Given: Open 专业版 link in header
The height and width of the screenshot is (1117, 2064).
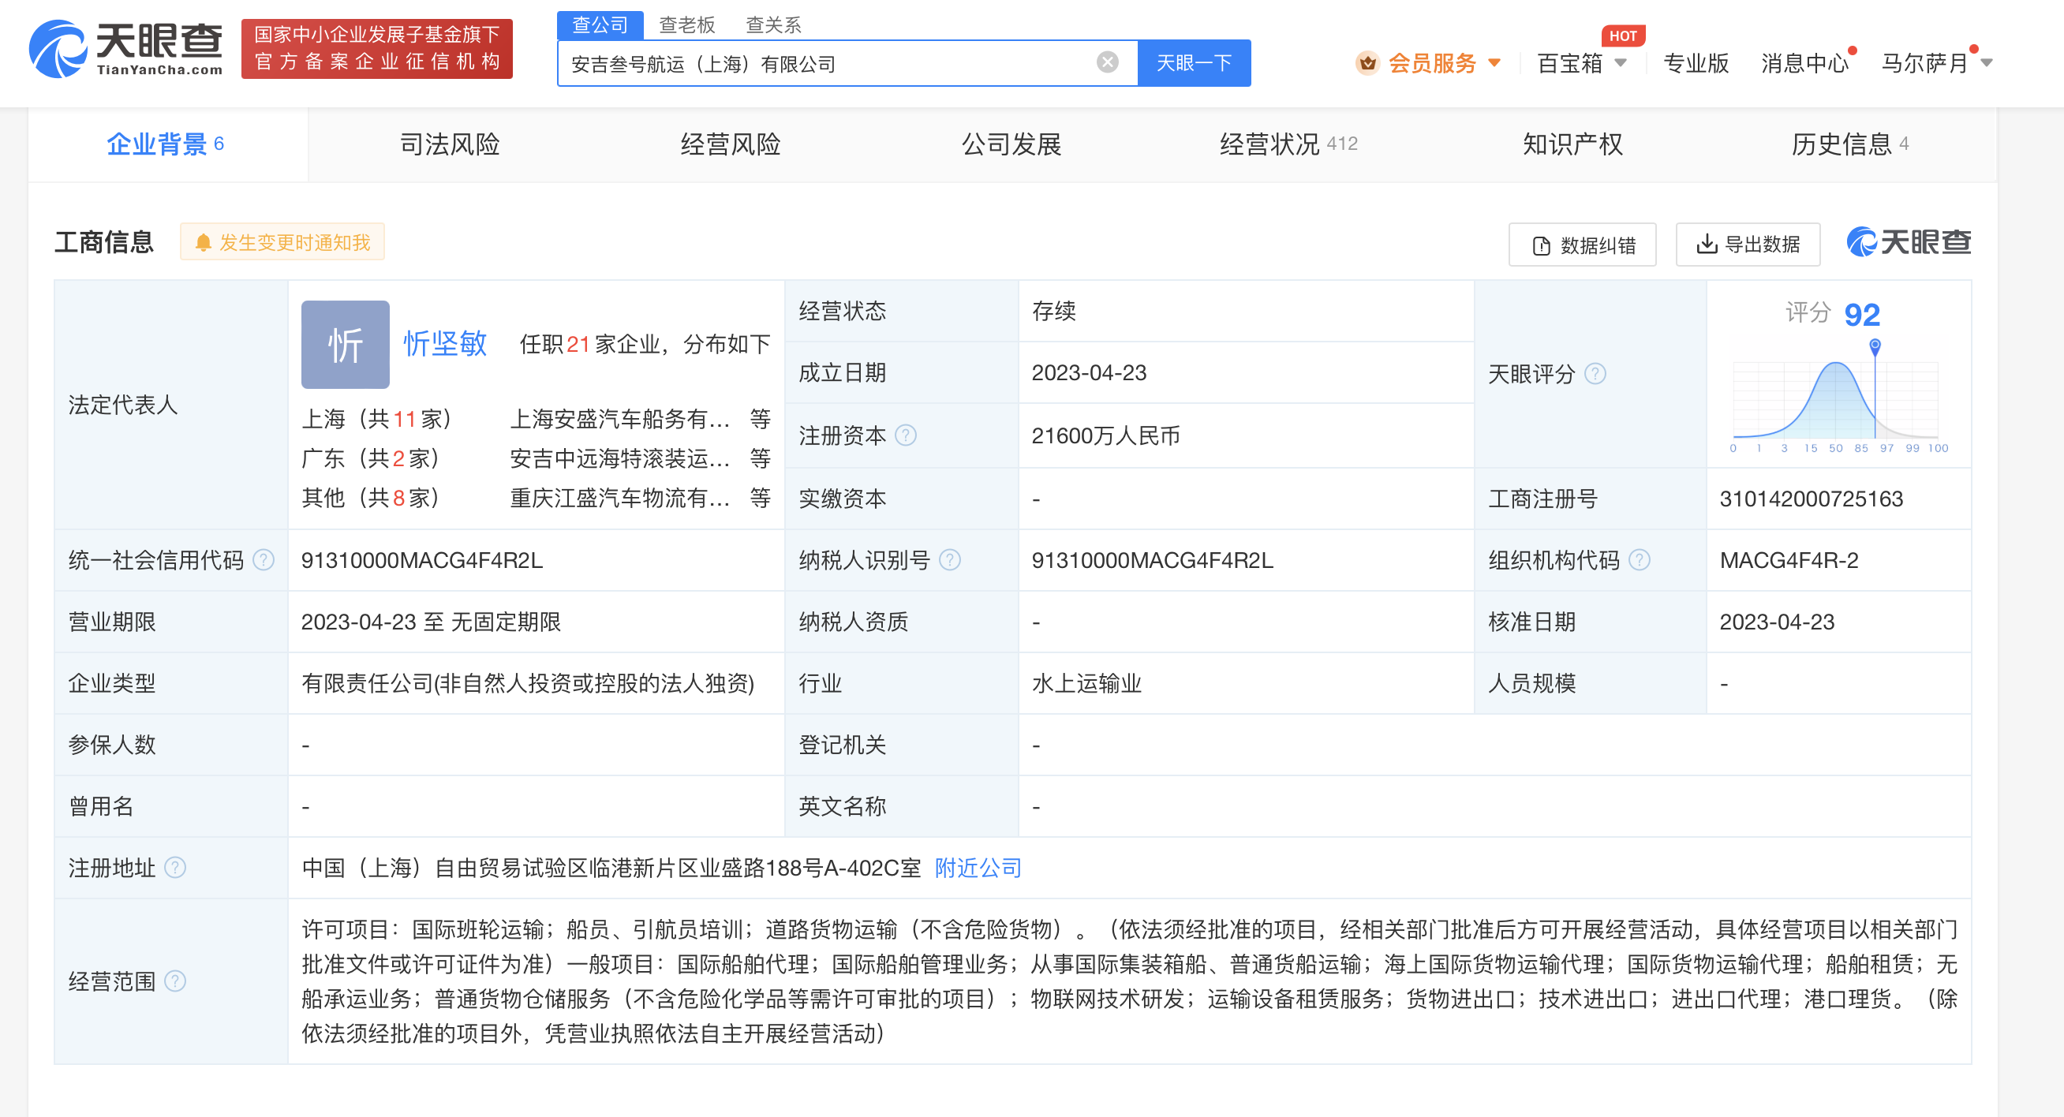Looking at the screenshot, I should (x=1696, y=62).
